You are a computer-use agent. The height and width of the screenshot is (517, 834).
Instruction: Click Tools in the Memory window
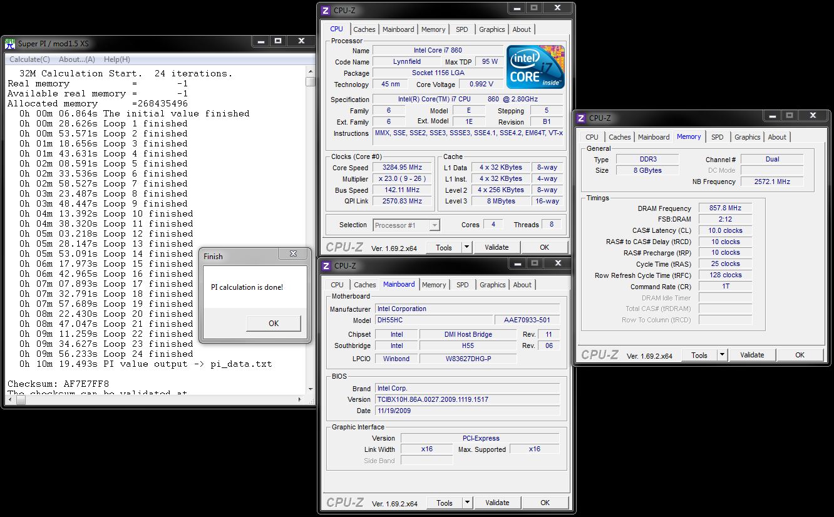[699, 355]
